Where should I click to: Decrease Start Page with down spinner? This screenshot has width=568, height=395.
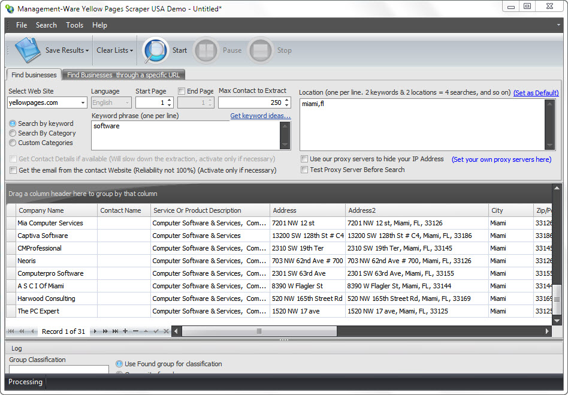170,105
